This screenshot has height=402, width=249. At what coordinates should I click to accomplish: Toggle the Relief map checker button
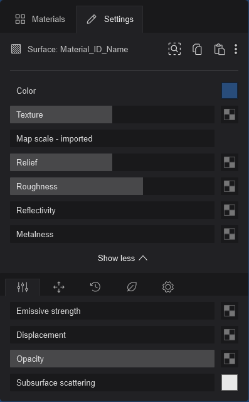(230, 162)
